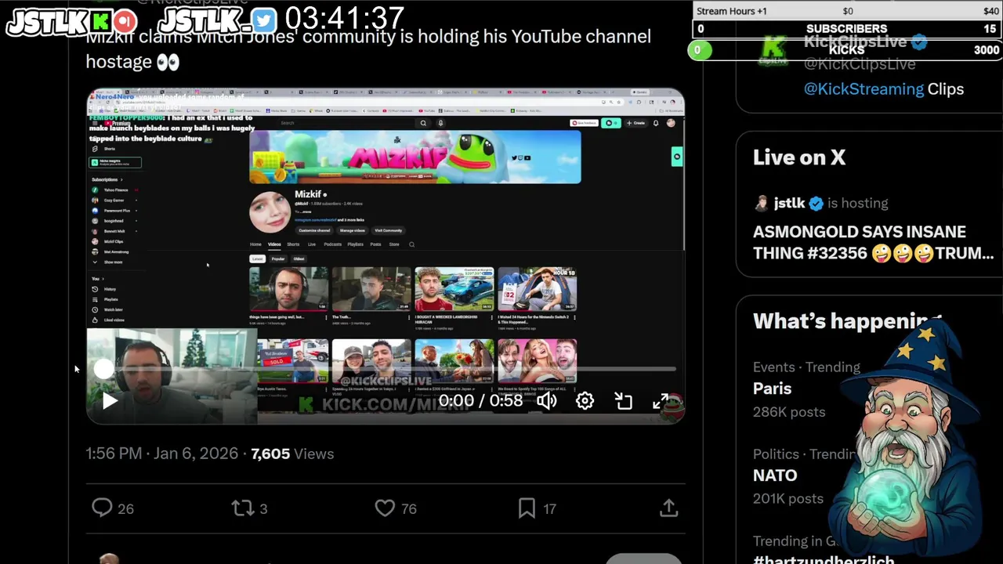Open the 1:56 PM Jan 6, 2026 timestamp
This screenshot has height=564, width=1003.
pyautogui.click(x=161, y=454)
